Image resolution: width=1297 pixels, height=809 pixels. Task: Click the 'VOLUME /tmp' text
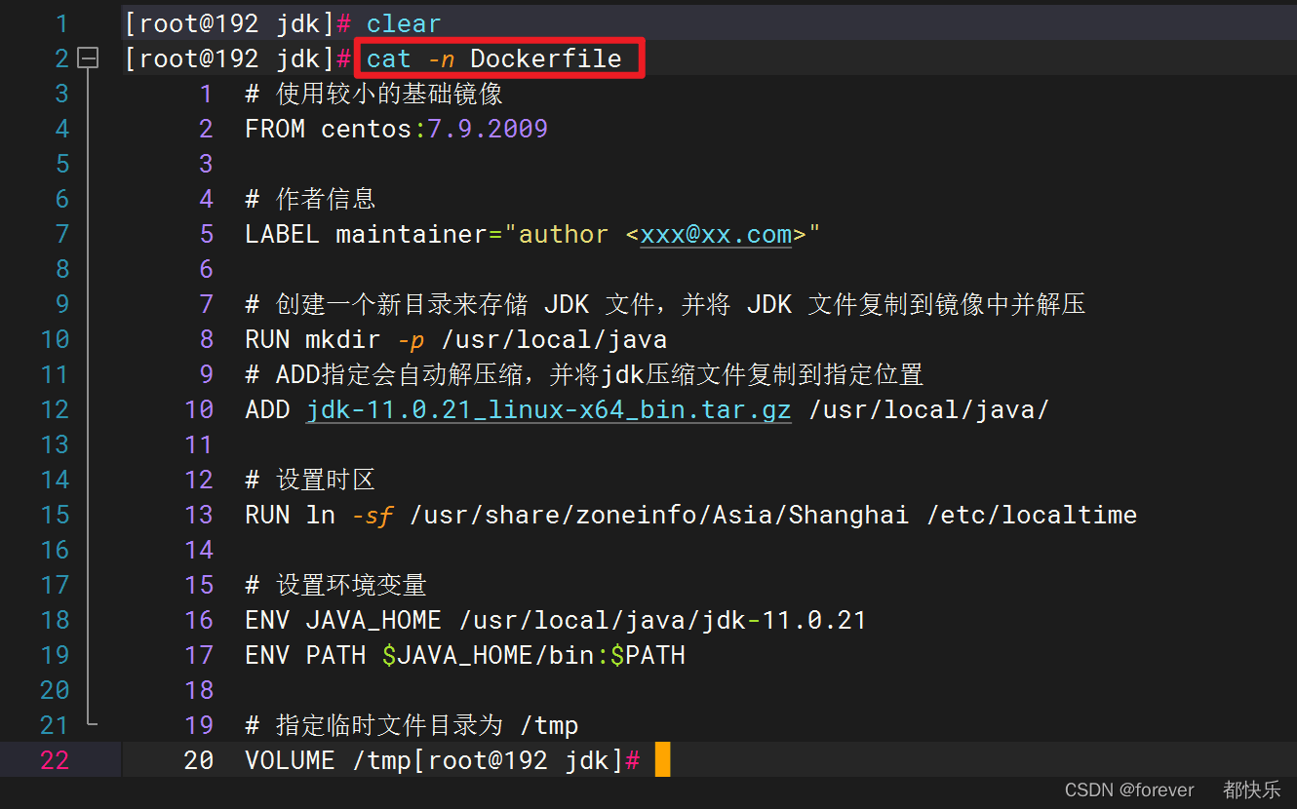coord(329,760)
